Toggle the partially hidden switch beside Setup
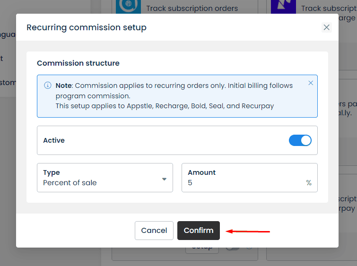Image resolution: width=357 pixels, height=266 pixels. click(233, 249)
